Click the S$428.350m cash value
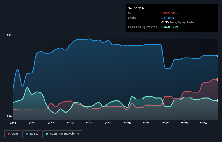 coord(170,27)
